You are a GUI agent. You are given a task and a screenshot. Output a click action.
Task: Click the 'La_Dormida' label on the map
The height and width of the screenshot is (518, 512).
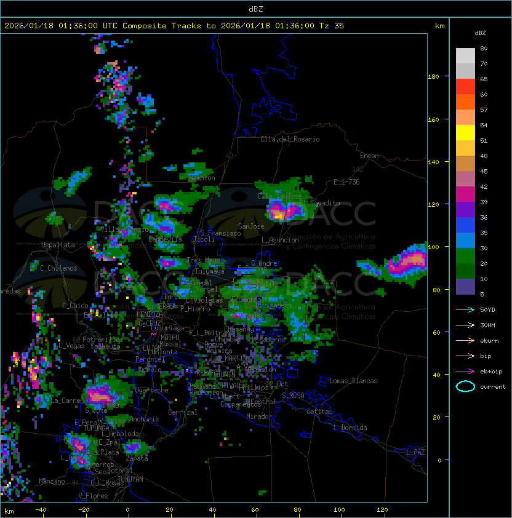350,428
